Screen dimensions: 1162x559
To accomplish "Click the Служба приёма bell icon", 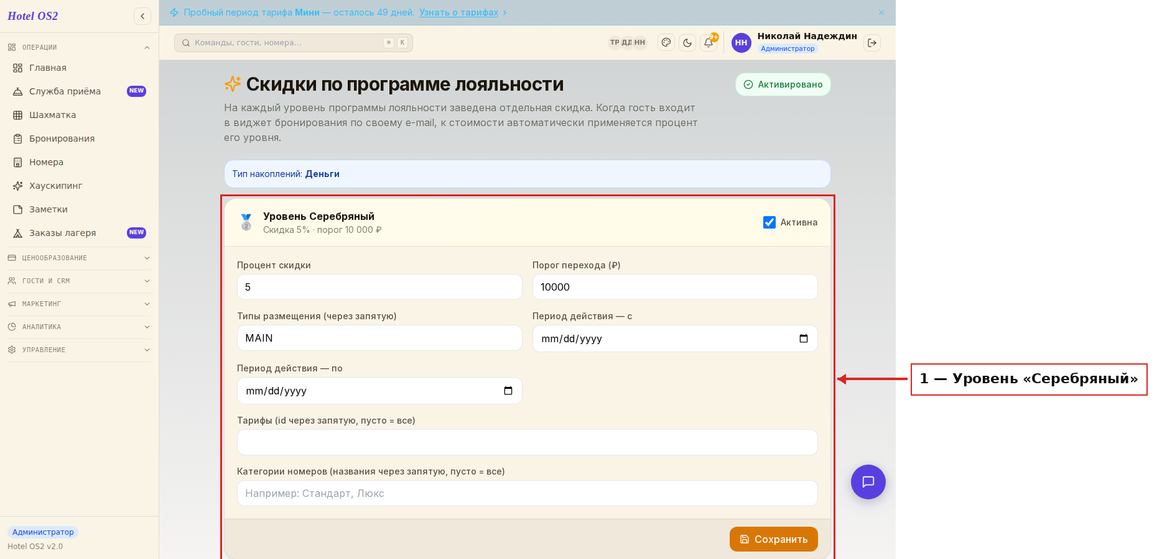I will click(x=18, y=91).
